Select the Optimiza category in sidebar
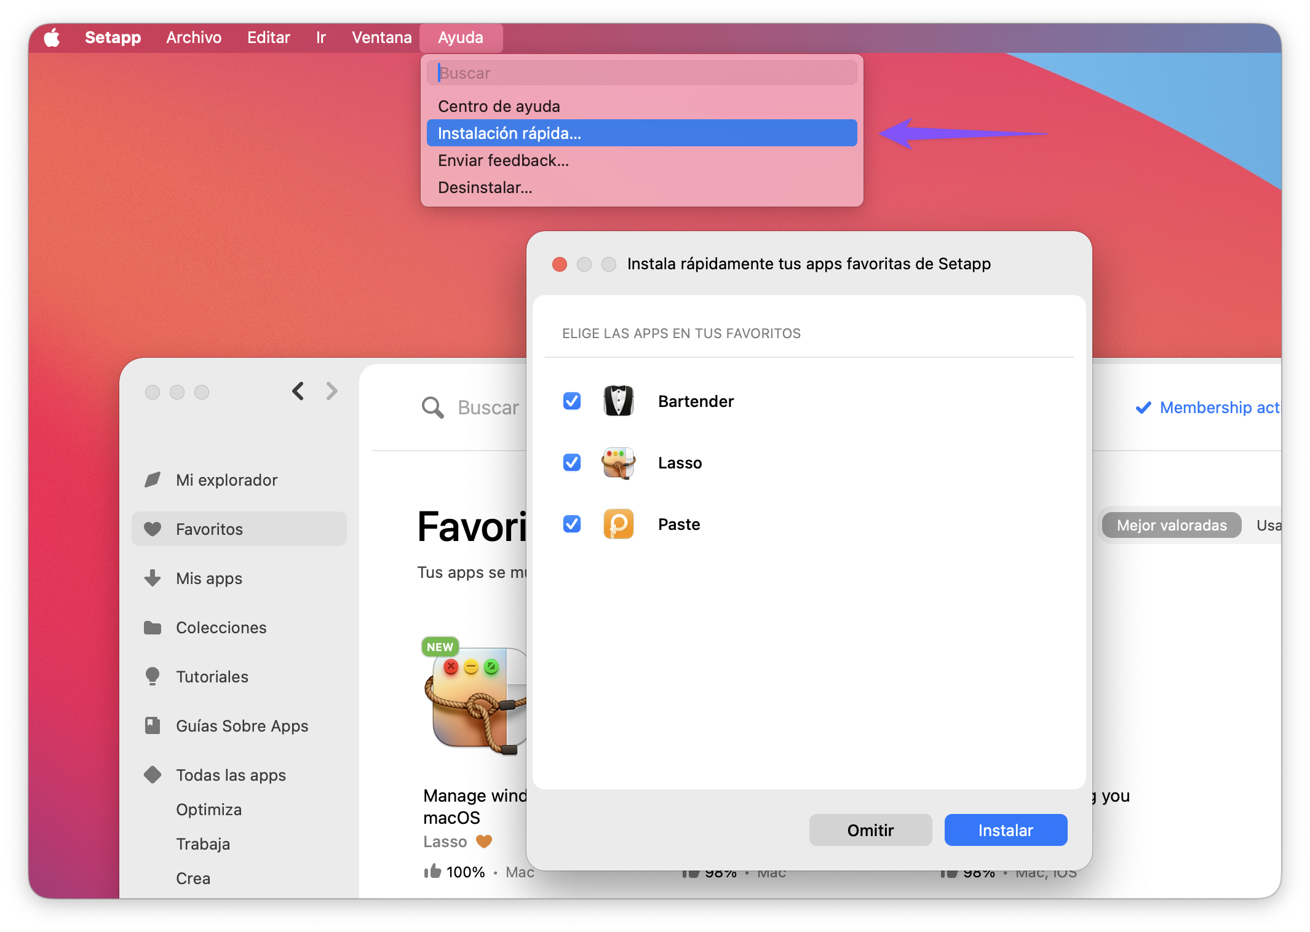 point(208,810)
